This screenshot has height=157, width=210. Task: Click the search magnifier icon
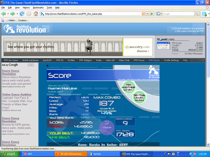(x=197, y=14)
